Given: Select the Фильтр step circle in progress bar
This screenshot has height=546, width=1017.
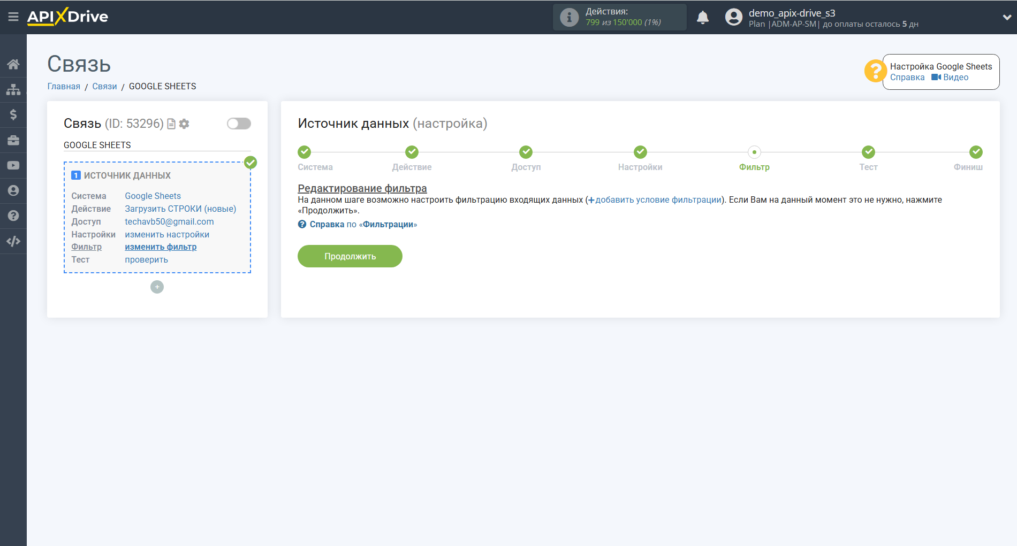Looking at the screenshot, I should 754,152.
